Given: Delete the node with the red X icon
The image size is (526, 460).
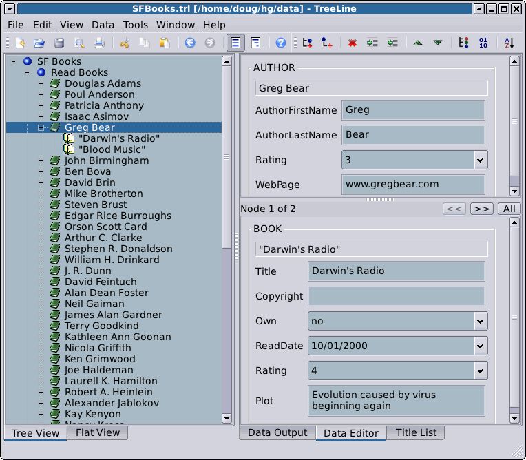Looking at the screenshot, I should point(353,43).
